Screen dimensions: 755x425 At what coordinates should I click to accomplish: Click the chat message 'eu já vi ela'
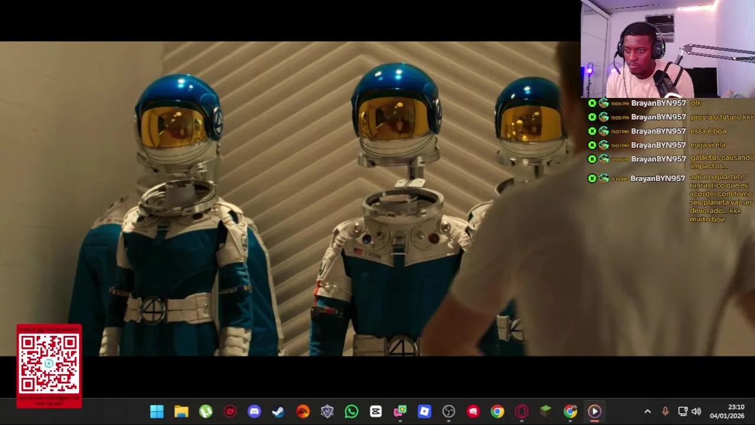point(707,145)
